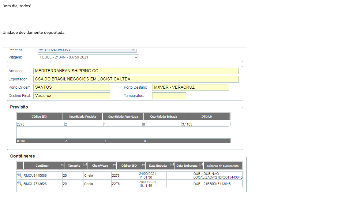Click the Quantidade Agendada column header

123,117
